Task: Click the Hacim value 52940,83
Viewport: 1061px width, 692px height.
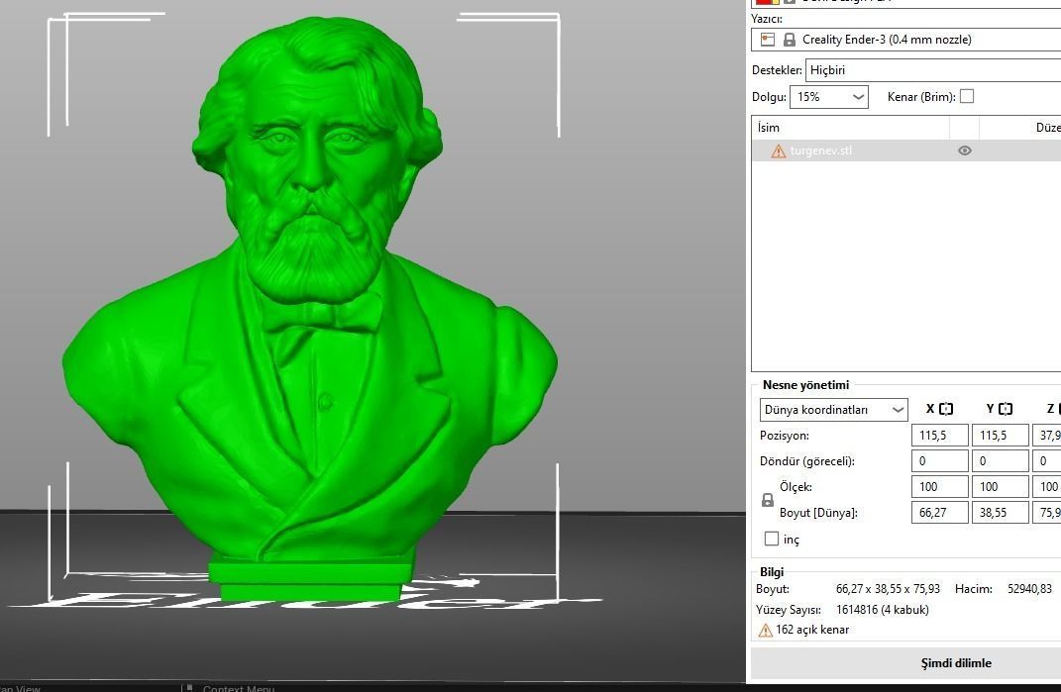Action: click(1029, 588)
